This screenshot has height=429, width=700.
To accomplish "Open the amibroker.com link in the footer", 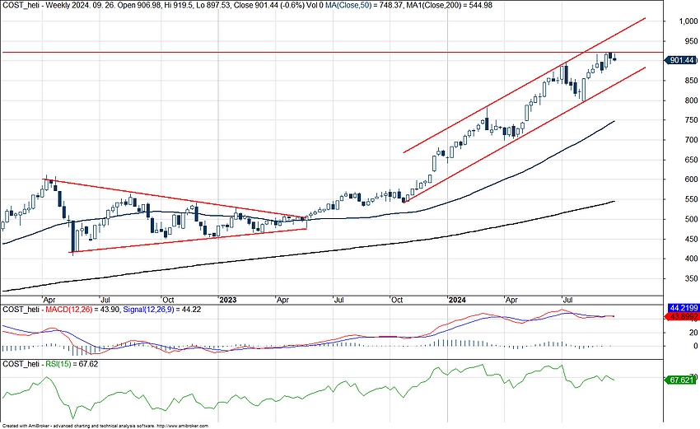I will coord(176,425).
